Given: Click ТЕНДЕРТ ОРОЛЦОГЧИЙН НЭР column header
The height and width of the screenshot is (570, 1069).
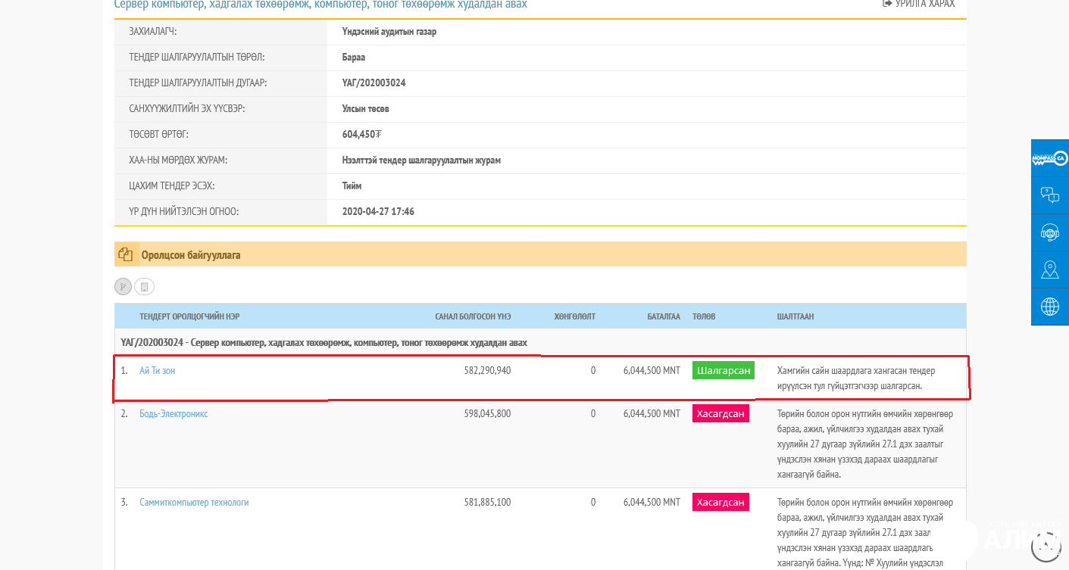Looking at the screenshot, I should (189, 316).
